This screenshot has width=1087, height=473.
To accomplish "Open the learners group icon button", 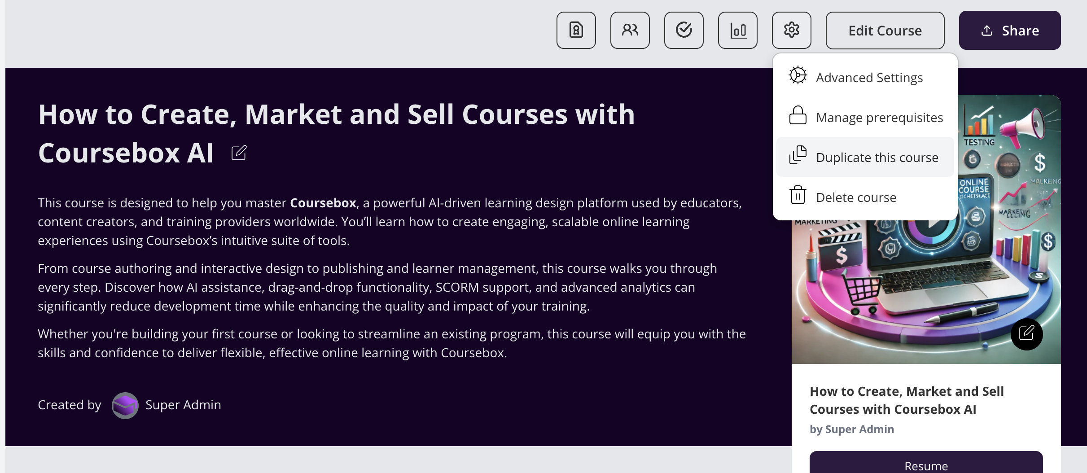I will coord(630,31).
